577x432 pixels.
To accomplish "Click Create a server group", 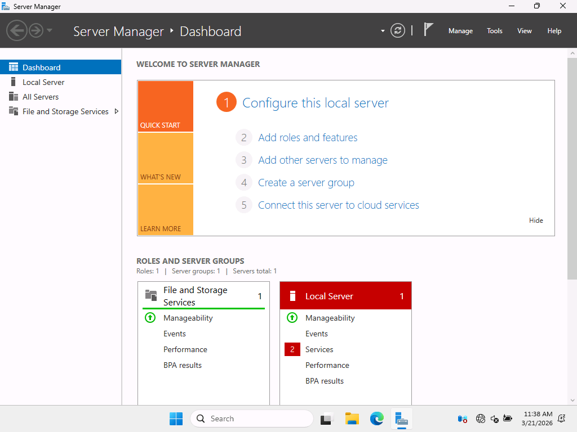I will (x=306, y=182).
